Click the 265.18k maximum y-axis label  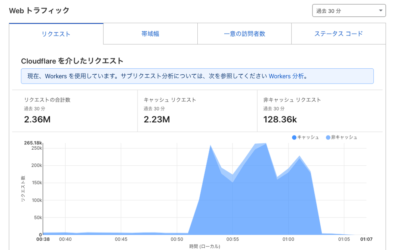(x=33, y=143)
